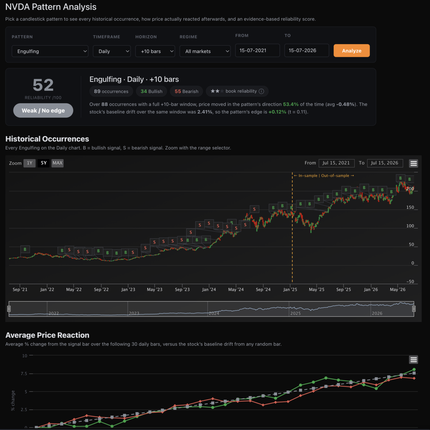Click the FROM date field 15-07-2021
The height and width of the screenshot is (430, 430).
coord(257,50)
